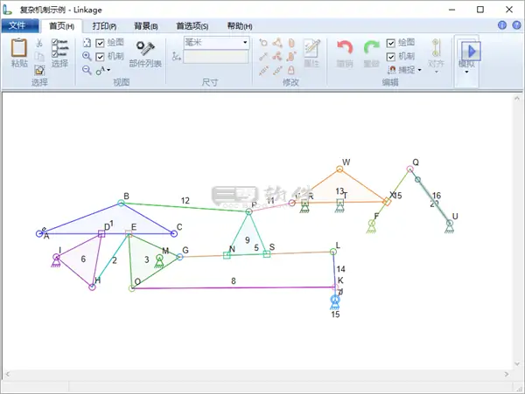
Task: Select link label 12
Action: [185, 200]
